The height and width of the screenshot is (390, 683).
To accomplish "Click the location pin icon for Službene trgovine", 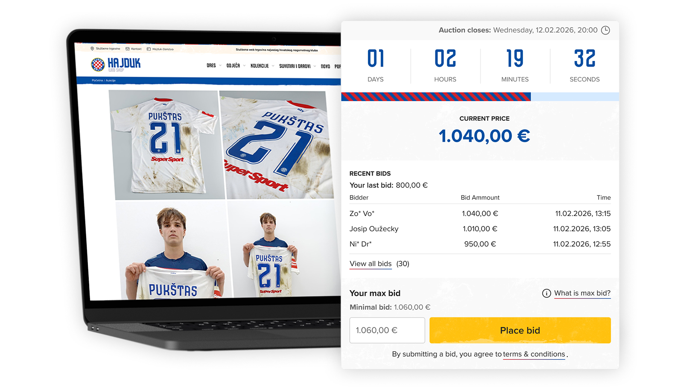I will tap(92, 49).
